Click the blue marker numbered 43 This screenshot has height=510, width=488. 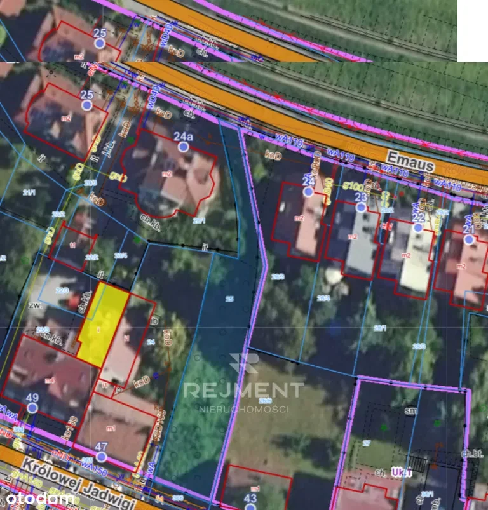click(250, 507)
